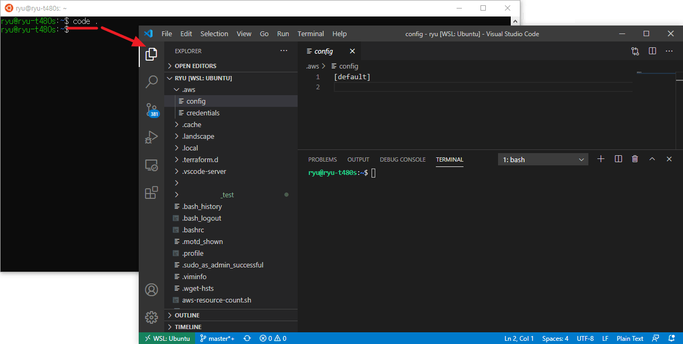Viewport: 683px width, 344px height.
Task: Open the Manage gear icon
Action: tap(151, 317)
